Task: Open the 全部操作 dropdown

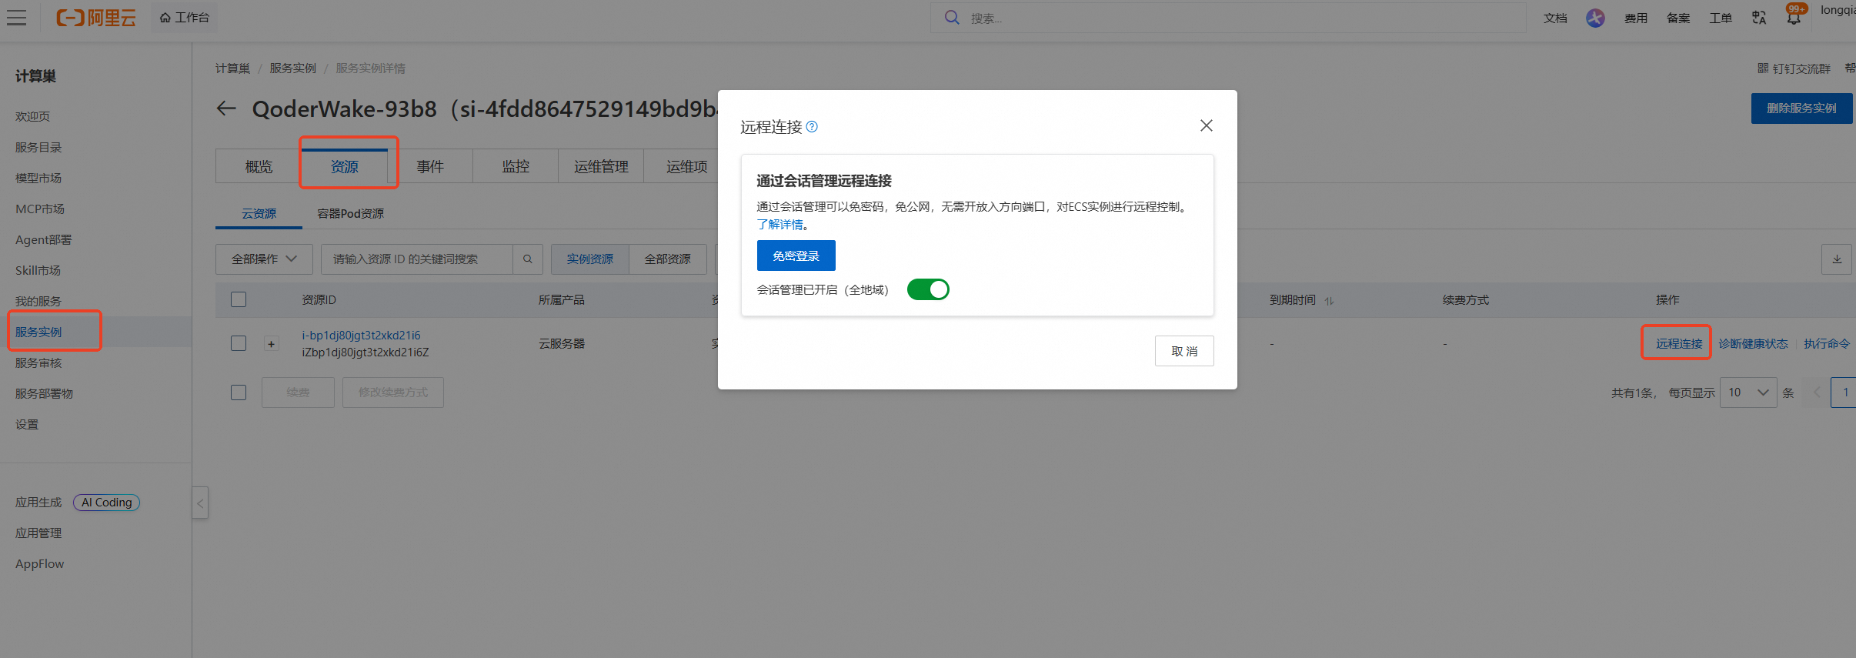Action: tap(264, 259)
